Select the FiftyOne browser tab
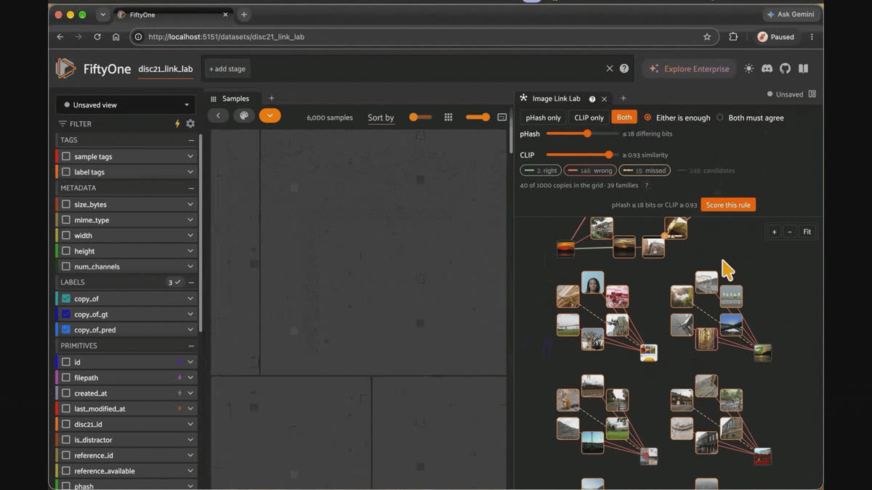 [x=174, y=15]
